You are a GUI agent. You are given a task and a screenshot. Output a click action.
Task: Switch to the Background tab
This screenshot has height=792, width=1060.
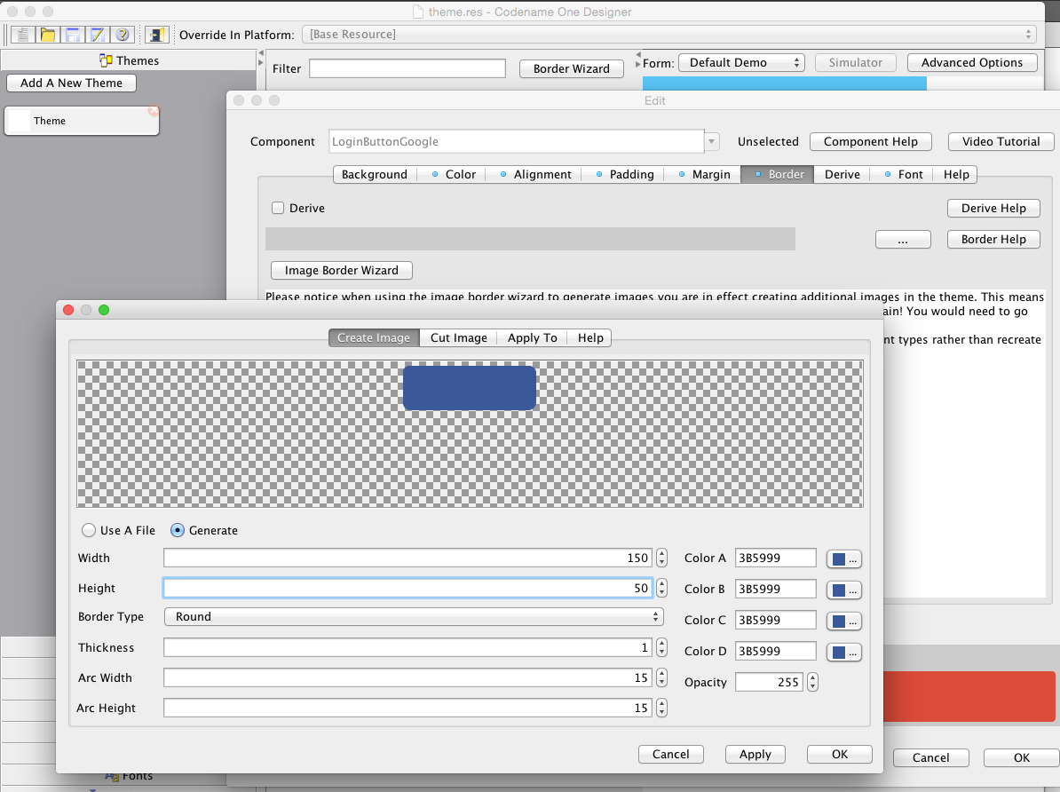pyautogui.click(x=374, y=174)
